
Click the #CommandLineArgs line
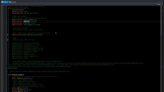(18, 10)
